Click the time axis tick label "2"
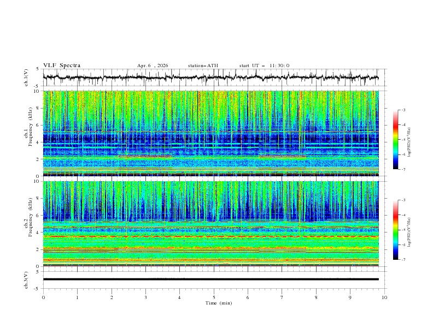The image size is (433, 334). (112, 297)
